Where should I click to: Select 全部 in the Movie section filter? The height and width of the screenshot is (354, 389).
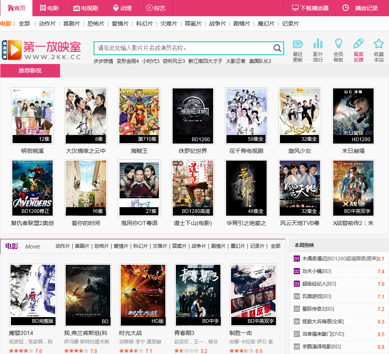276,246
